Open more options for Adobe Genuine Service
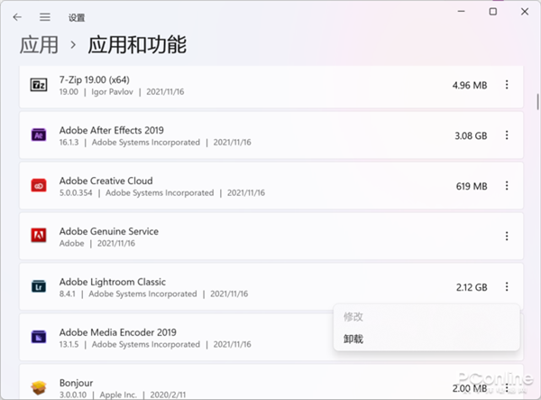Screen dimensions: 541x400 click(507, 236)
